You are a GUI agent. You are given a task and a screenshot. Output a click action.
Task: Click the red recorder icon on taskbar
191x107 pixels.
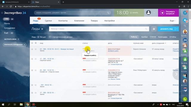click(33, 104)
